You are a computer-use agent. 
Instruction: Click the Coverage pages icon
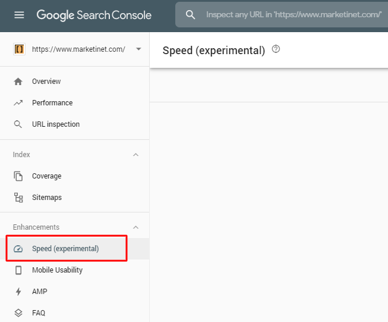point(18,176)
